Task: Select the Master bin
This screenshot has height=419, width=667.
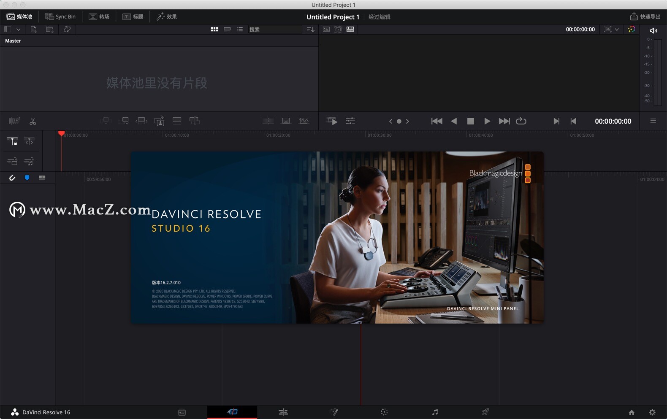Action: click(13, 41)
